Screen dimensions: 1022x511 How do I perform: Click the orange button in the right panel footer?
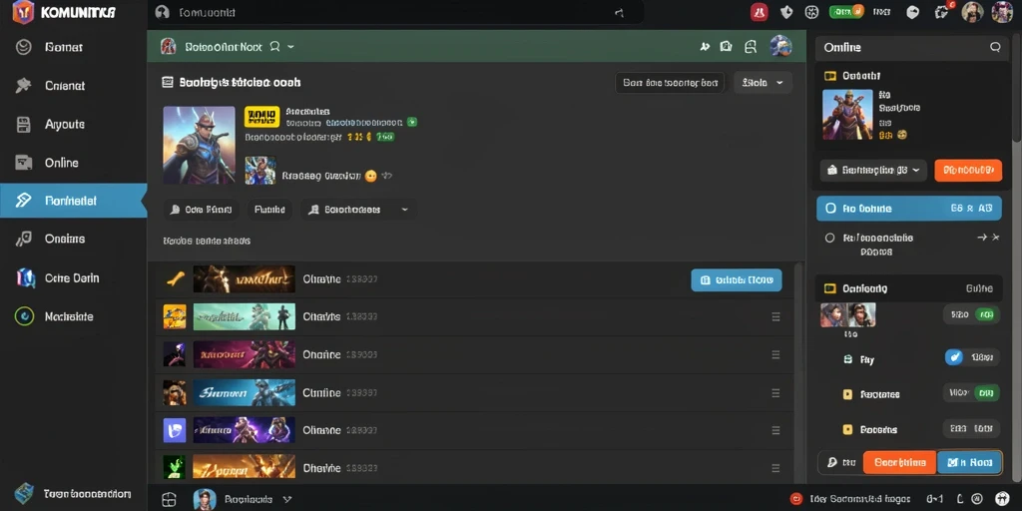(900, 462)
